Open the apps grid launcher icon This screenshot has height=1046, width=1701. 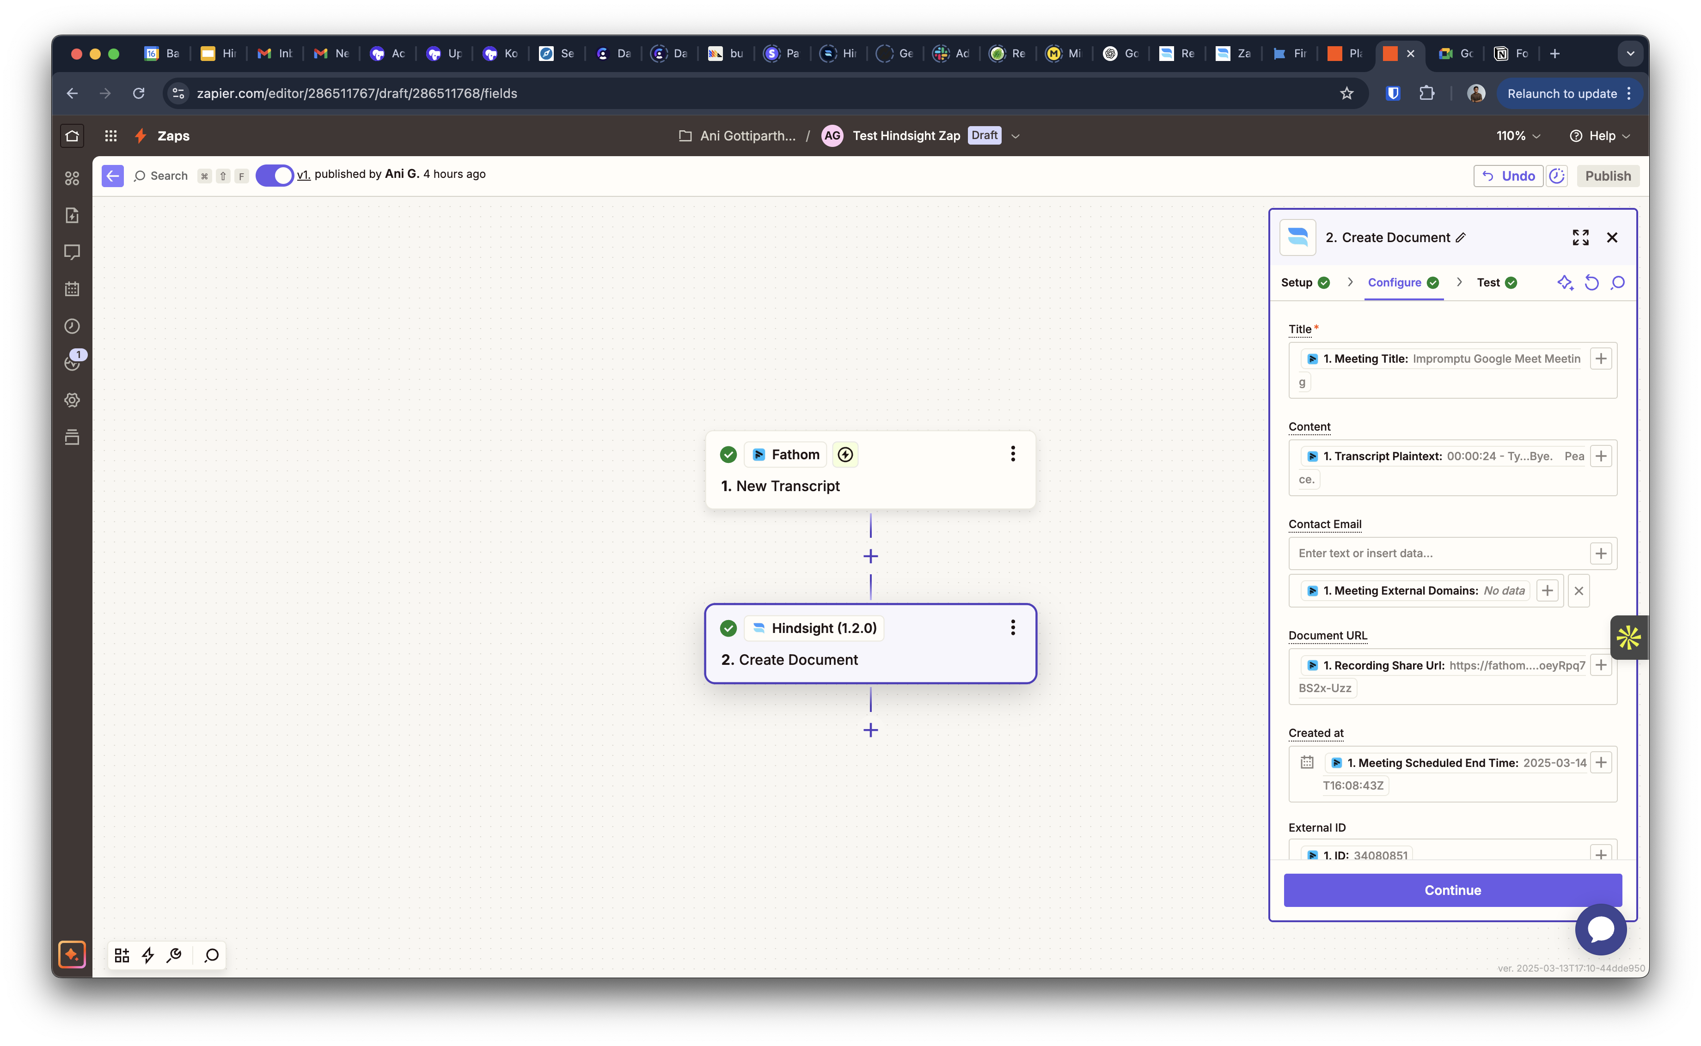pyautogui.click(x=111, y=135)
